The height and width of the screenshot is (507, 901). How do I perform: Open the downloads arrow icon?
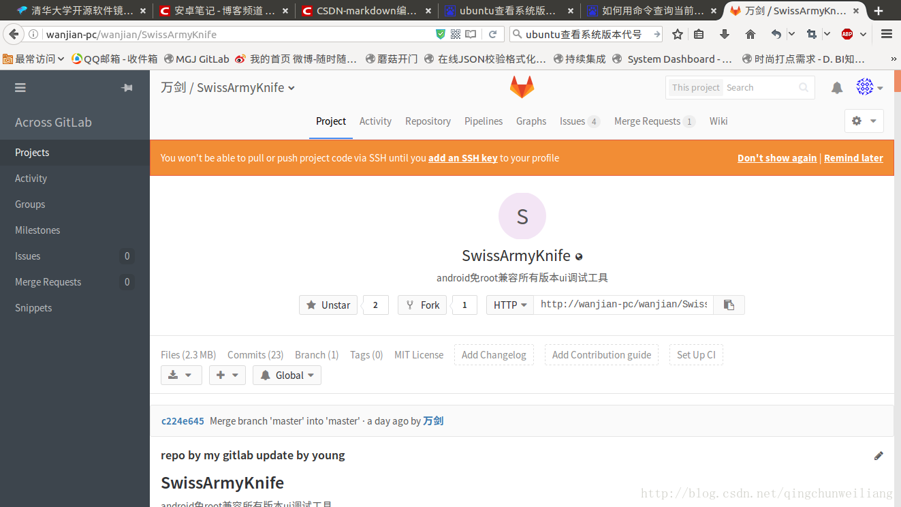click(x=725, y=34)
